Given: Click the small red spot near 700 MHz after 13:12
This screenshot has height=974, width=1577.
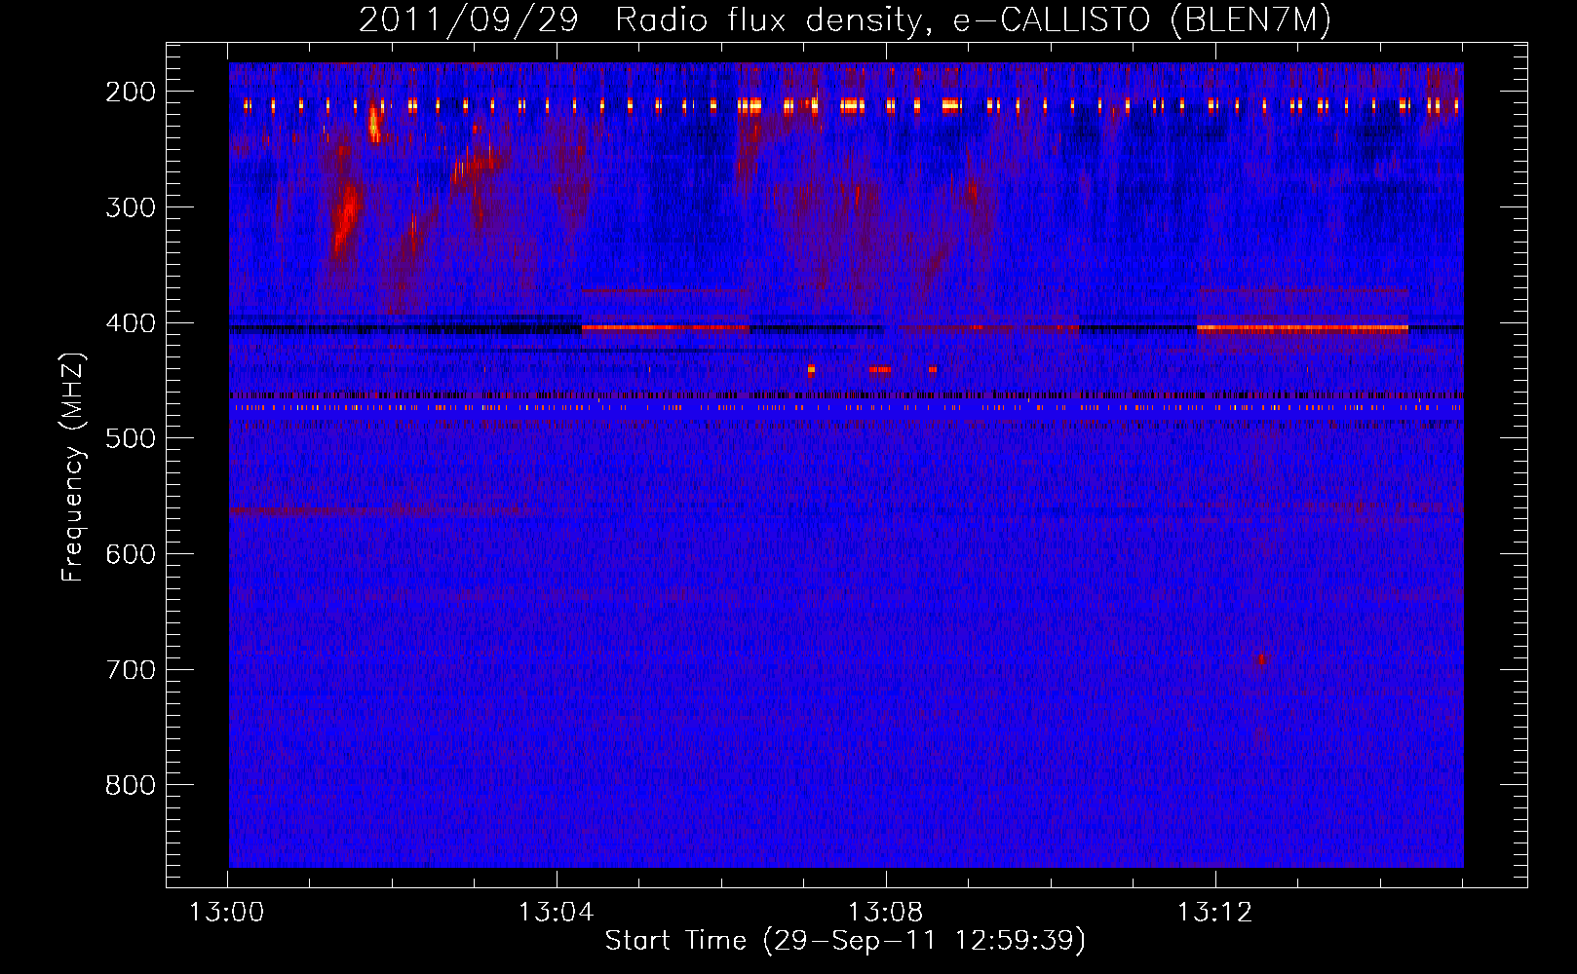Looking at the screenshot, I should (1260, 659).
